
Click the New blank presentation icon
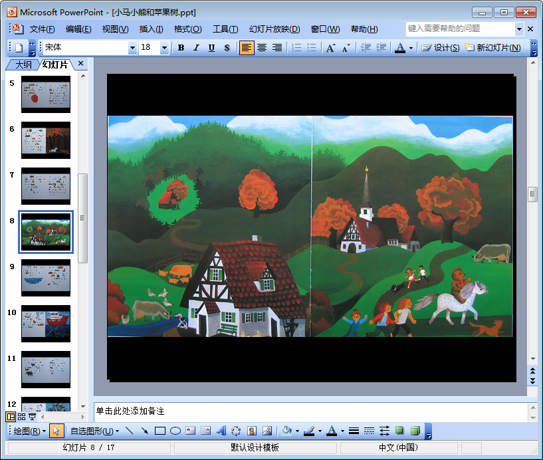(x=19, y=48)
